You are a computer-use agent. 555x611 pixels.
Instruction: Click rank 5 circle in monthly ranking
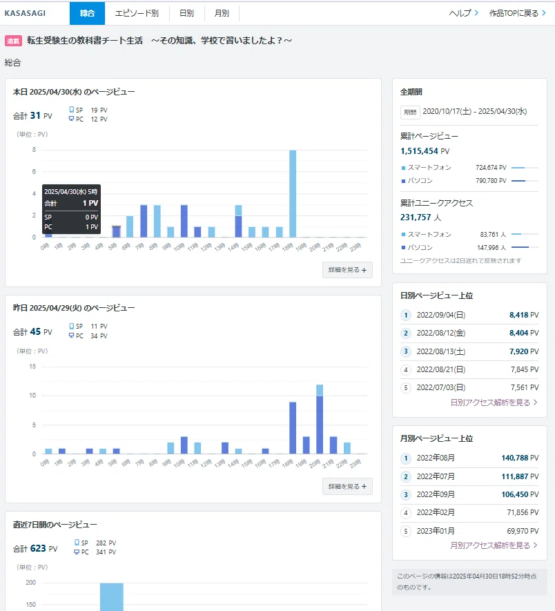point(406,531)
